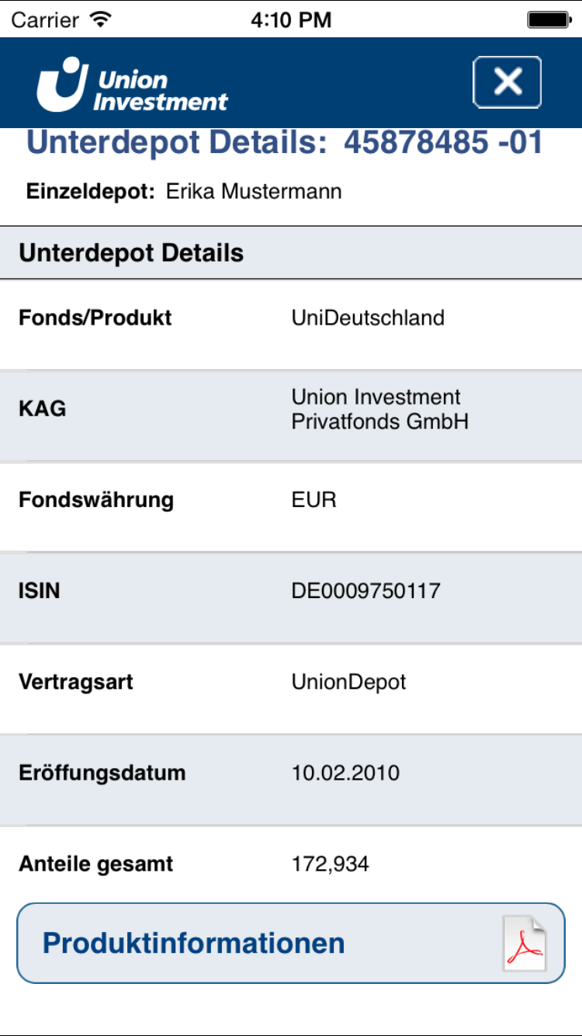Select account holder Erika Mustermann

pyautogui.click(x=254, y=191)
